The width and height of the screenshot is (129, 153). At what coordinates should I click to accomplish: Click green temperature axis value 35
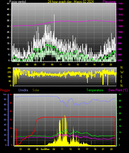[x=120, y=101]
